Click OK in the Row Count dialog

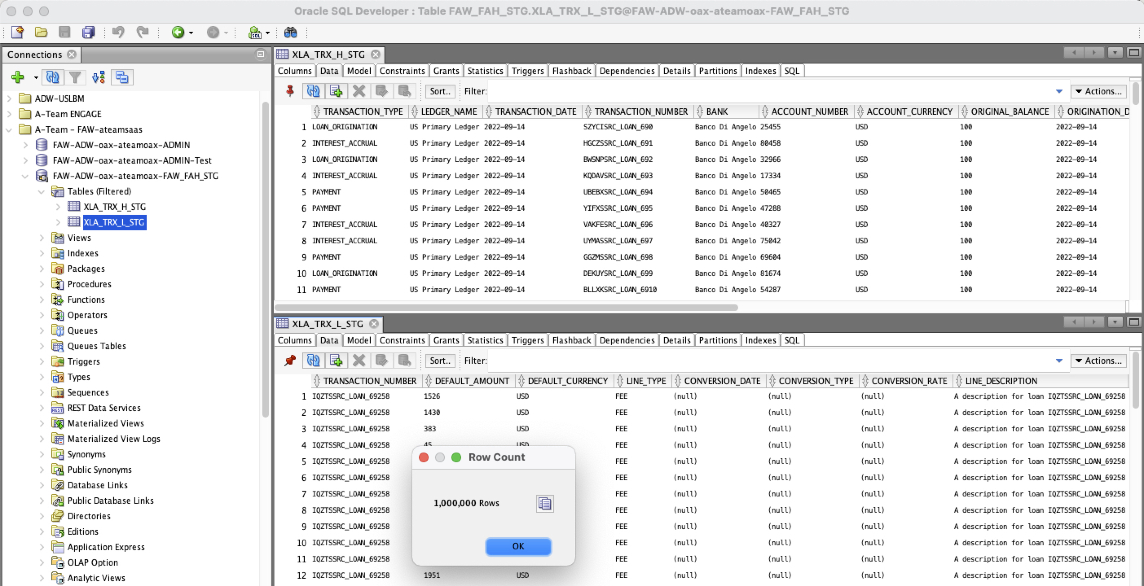[518, 547]
